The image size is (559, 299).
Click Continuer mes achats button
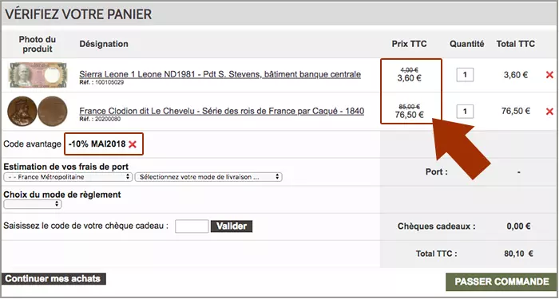(x=53, y=279)
